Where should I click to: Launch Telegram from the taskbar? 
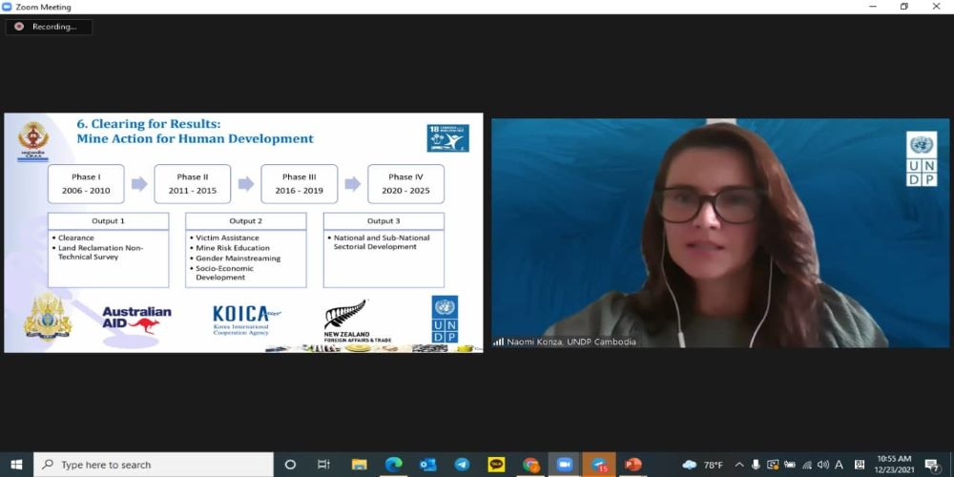tap(462, 465)
